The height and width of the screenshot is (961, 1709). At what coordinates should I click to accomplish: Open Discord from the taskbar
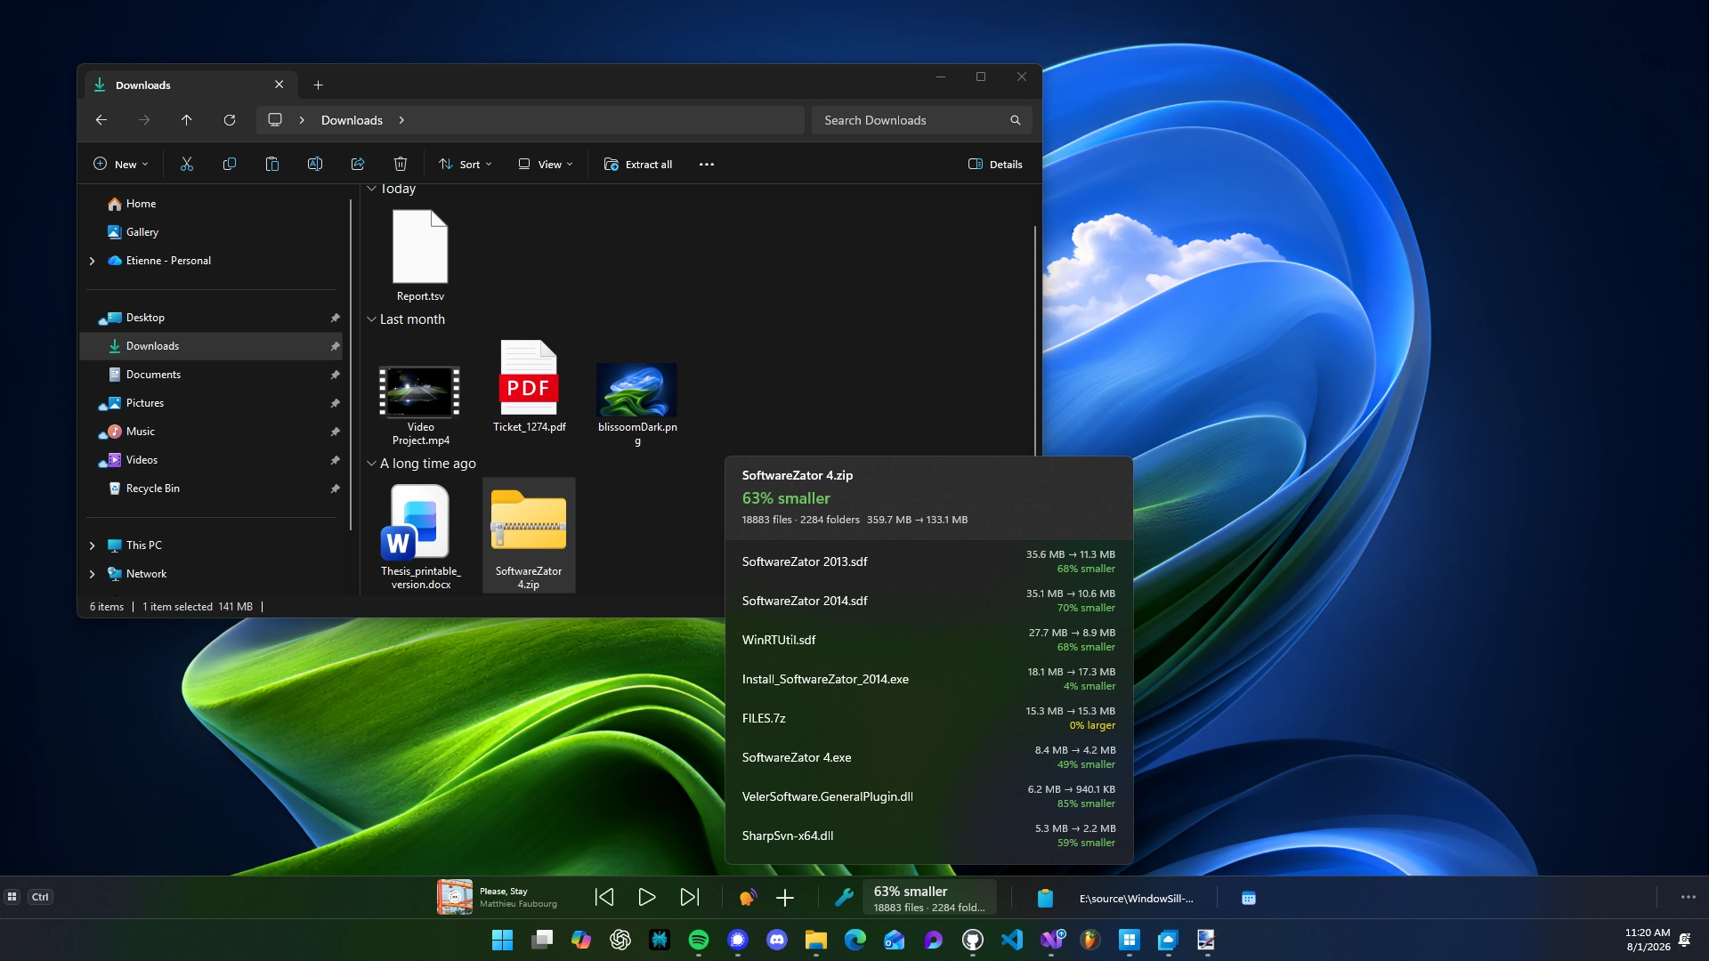(x=777, y=940)
